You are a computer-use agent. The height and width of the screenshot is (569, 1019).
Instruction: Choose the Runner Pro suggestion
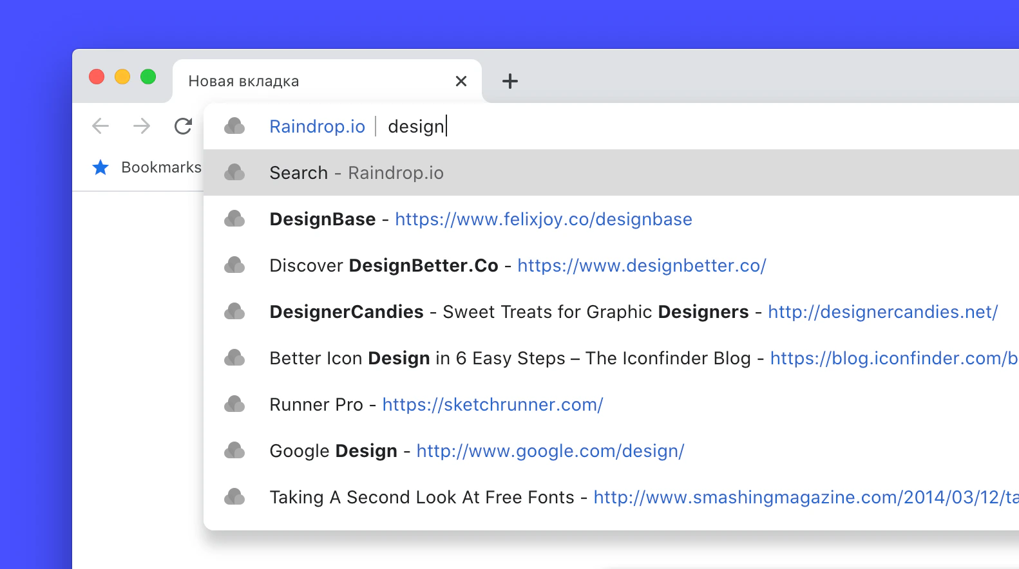point(611,404)
